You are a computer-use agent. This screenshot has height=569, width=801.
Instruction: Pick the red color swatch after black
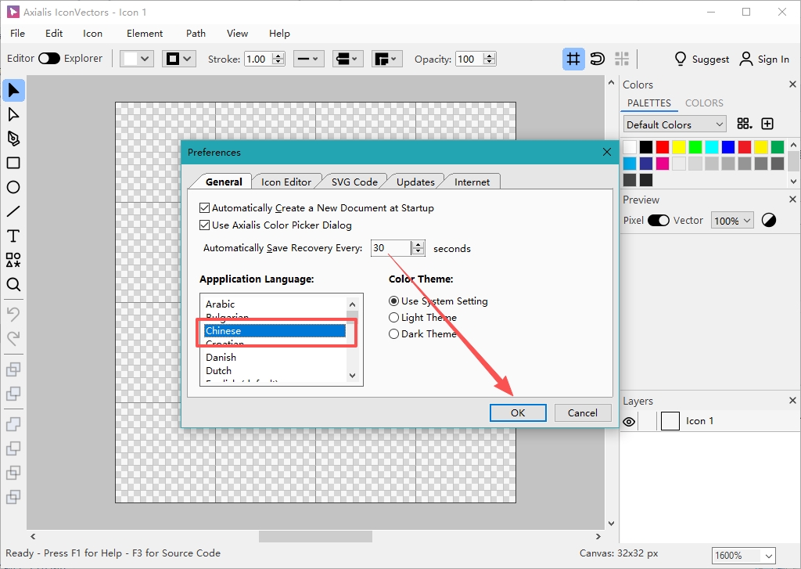click(x=663, y=147)
